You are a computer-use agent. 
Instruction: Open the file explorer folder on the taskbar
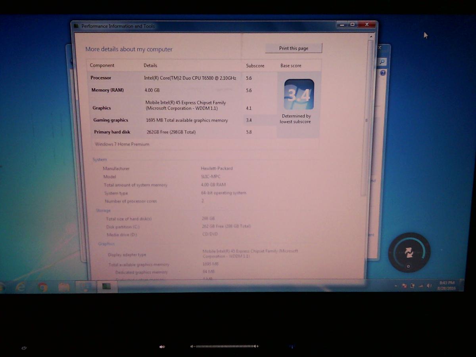click(x=64, y=286)
